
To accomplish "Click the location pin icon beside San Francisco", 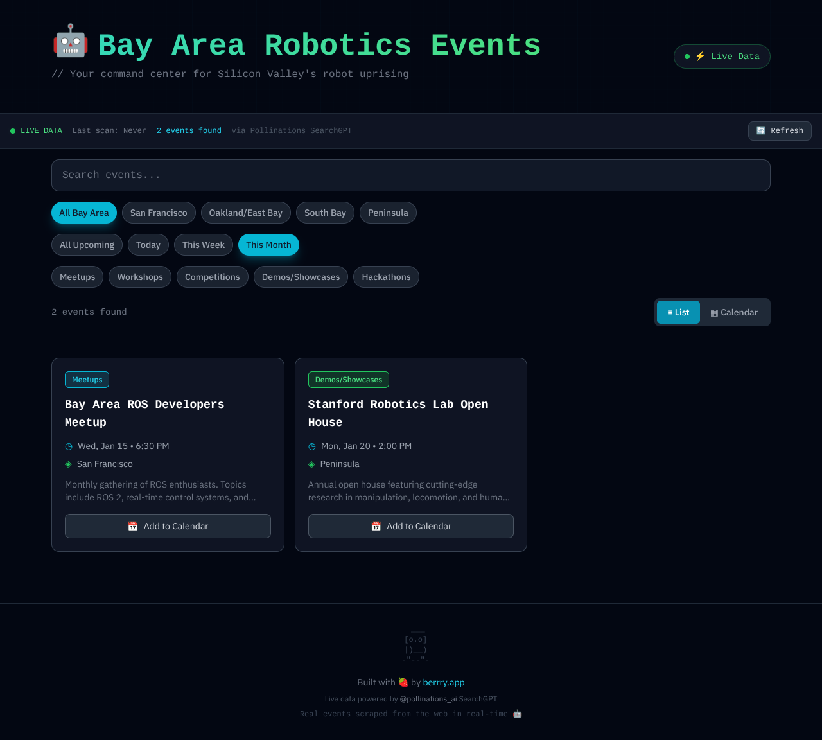I will (x=68, y=464).
